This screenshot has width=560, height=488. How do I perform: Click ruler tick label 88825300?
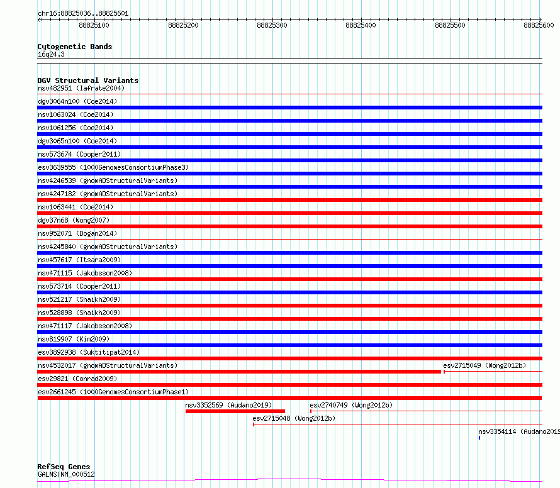(272, 25)
